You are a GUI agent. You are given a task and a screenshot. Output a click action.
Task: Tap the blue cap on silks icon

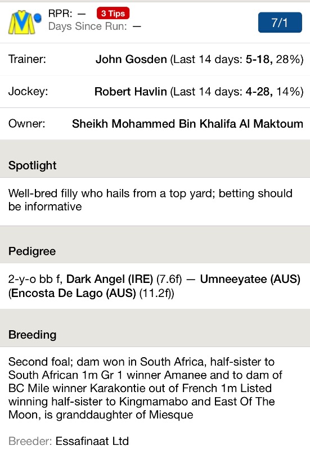pos(38,18)
